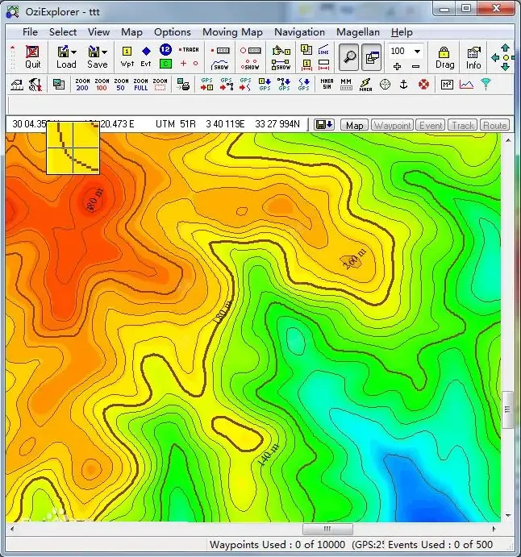Click the horizontal scrollbar thumb below map
Viewport: 521px width, 557px height.
(x=327, y=530)
